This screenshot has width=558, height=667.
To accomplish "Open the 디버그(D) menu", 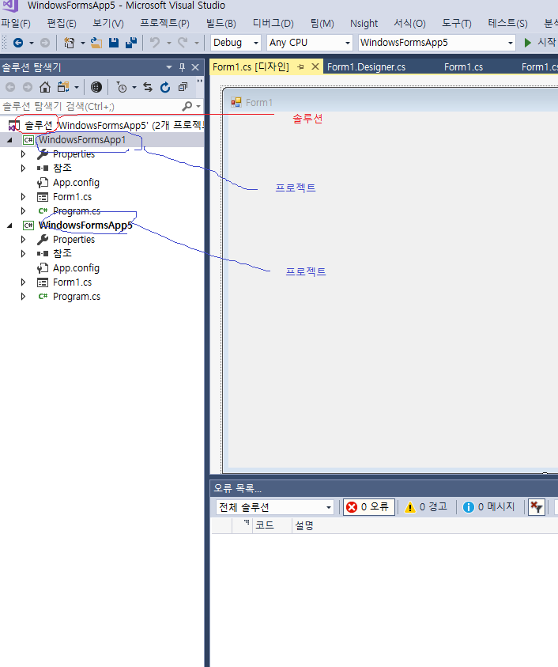I will pos(273,24).
